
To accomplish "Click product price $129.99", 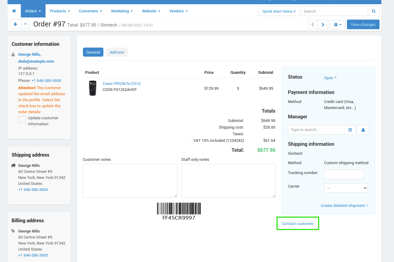I will (x=212, y=89).
